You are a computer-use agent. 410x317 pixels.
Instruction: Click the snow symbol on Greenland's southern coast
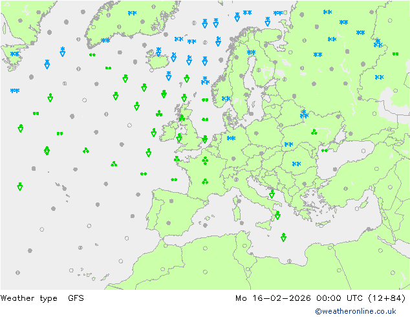point(105,40)
